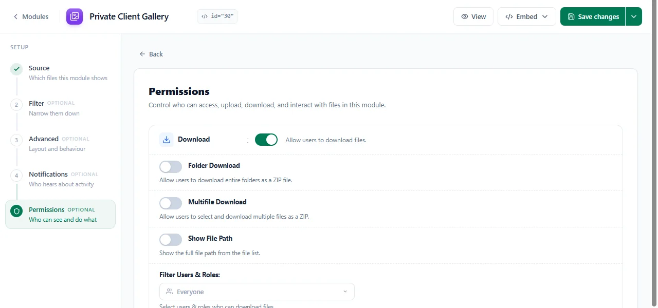Click the Back link above Permissions
The height and width of the screenshot is (308, 658).
coord(151,54)
